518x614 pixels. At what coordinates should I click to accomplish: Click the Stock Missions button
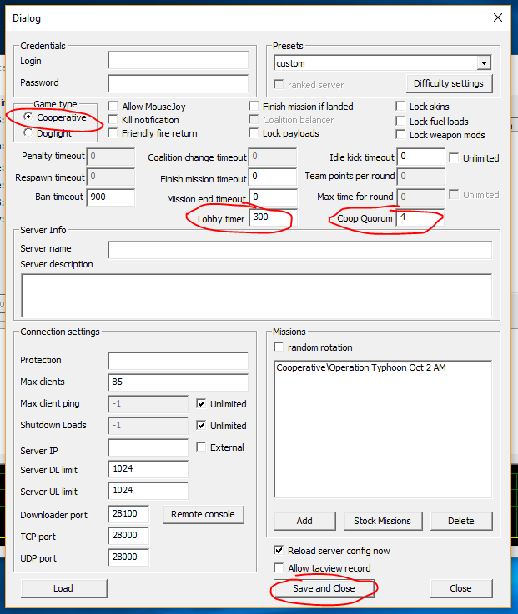click(x=383, y=521)
